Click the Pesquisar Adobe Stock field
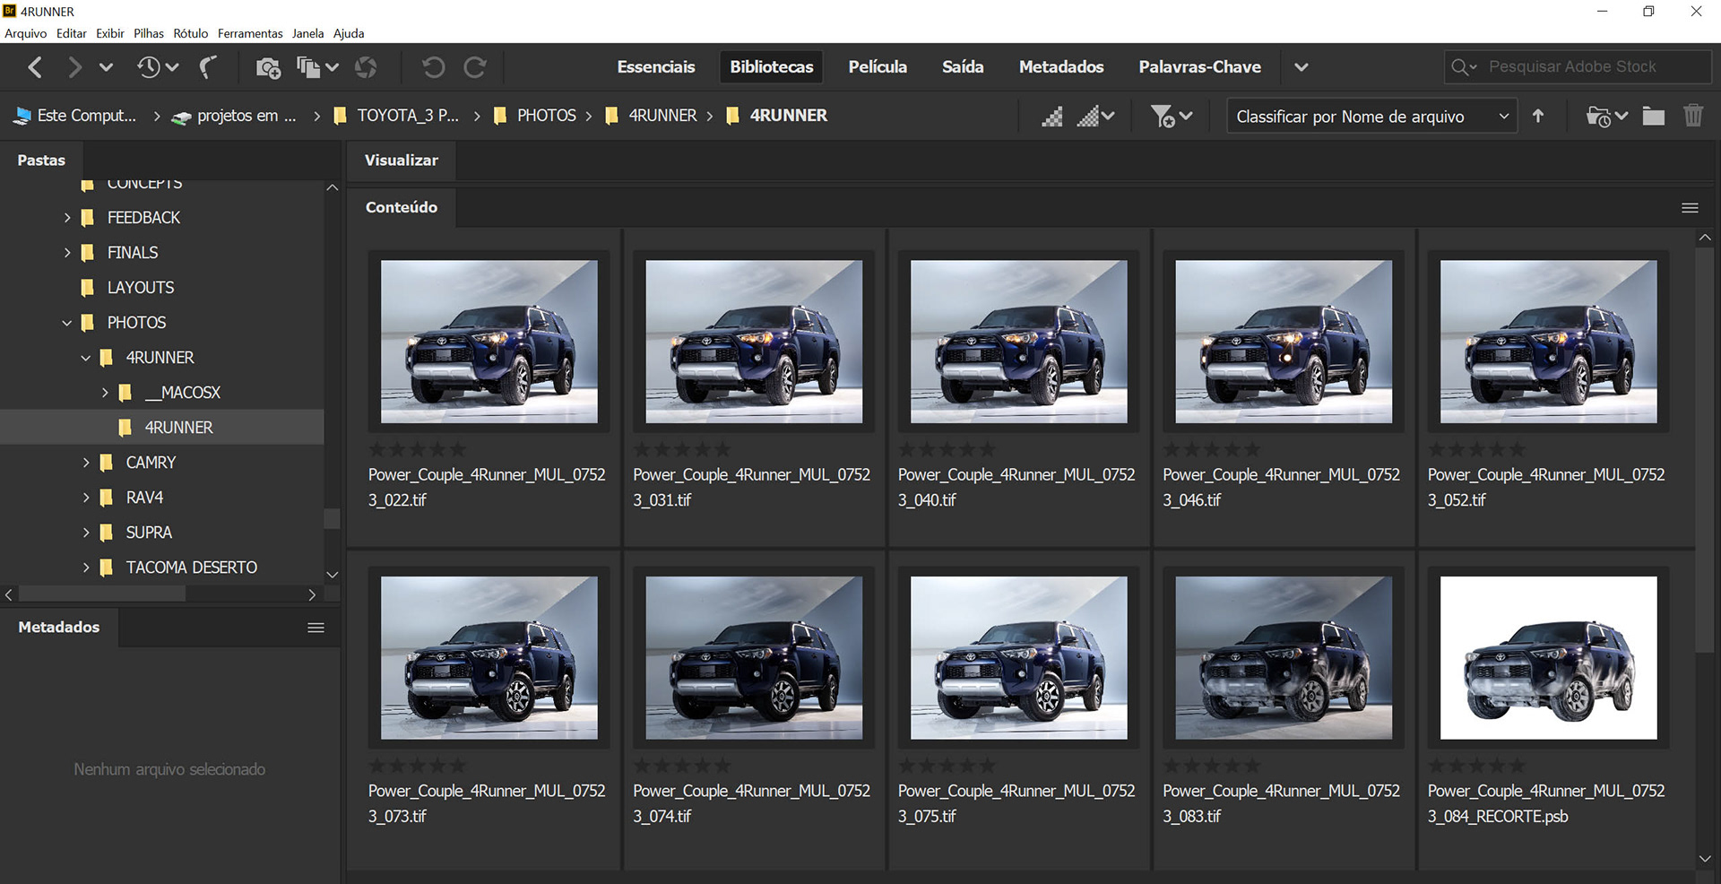The height and width of the screenshot is (884, 1721). point(1578,67)
